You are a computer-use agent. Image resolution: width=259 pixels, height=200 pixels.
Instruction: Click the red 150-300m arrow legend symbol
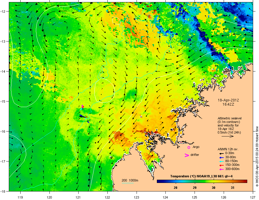click(221, 165)
